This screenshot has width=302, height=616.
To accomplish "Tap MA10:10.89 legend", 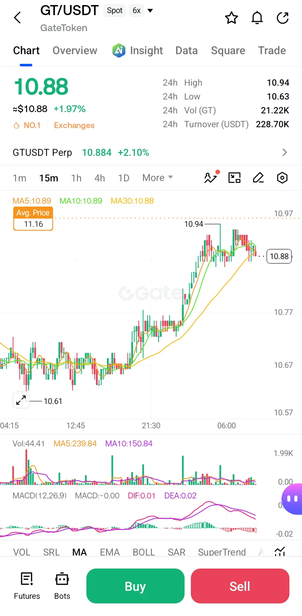I will (81, 201).
